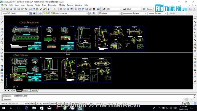Screen dimensions: 197x111
Task: Toggle LWT lineweight display
Action: pyautogui.click(x=77, y=104)
